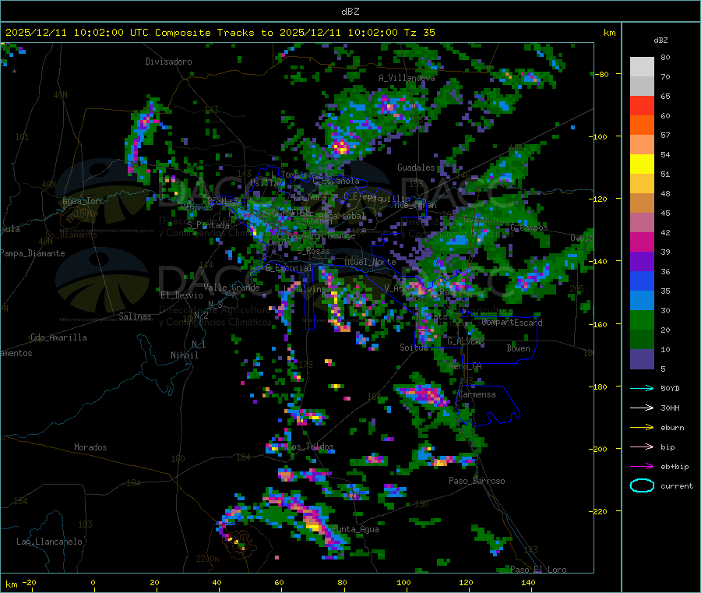Click the '-80' tick on the vertical km axis
The height and width of the screenshot is (593, 701).
601,74
